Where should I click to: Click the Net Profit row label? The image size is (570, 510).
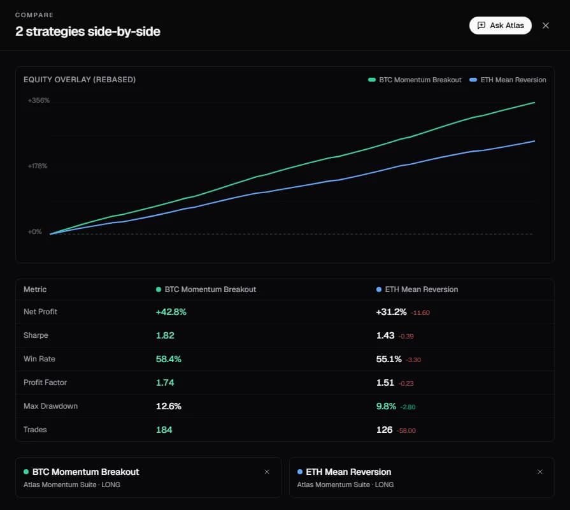[x=40, y=312]
